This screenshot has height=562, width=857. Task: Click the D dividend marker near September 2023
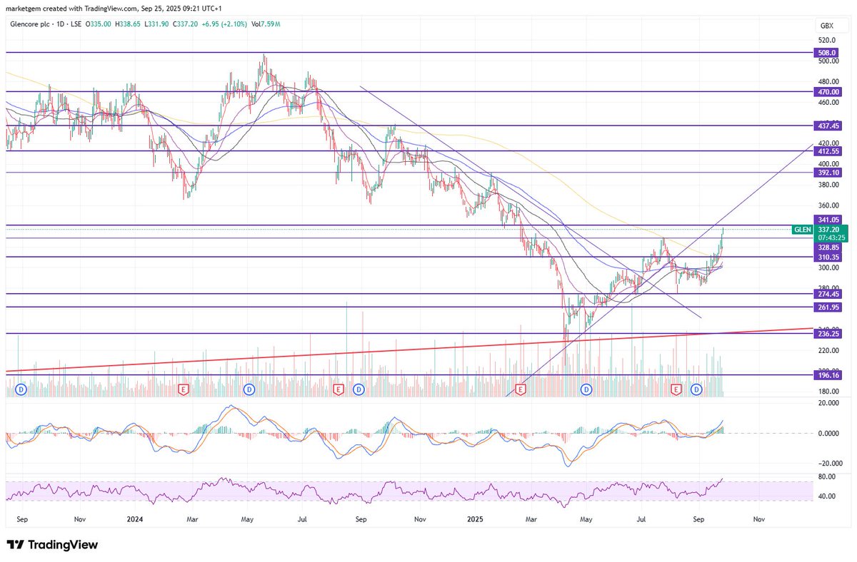tap(21, 390)
